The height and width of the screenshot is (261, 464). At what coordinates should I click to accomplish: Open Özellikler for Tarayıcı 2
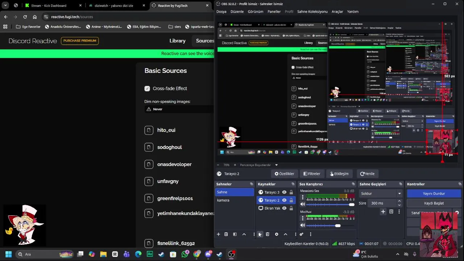285,174
